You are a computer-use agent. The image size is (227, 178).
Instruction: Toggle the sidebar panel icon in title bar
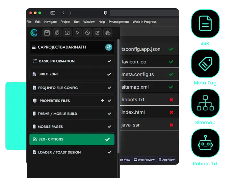[x=53, y=13]
